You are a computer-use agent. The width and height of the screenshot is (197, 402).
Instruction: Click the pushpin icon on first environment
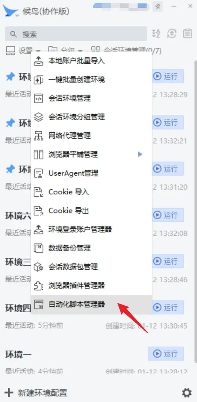[11, 76]
